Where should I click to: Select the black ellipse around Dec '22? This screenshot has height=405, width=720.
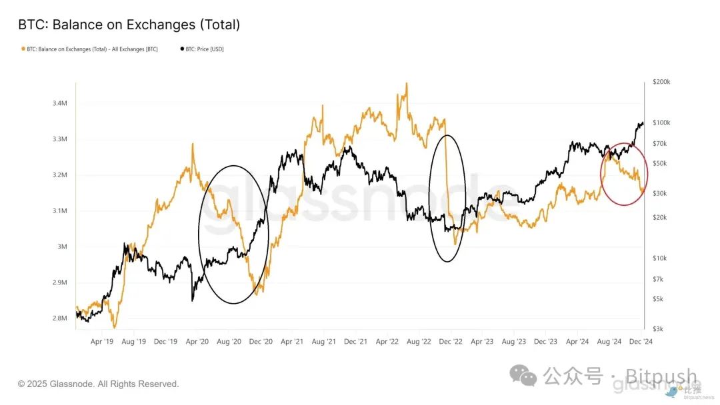(x=447, y=198)
